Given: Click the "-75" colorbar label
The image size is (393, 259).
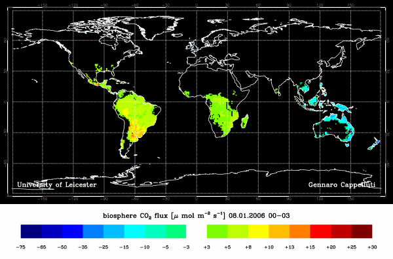Looking at the screenshot, I should pyautogui.click(x=20, y=247).
